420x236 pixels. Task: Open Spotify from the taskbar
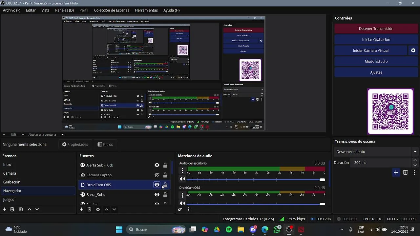pos(229,229)
